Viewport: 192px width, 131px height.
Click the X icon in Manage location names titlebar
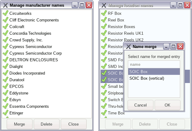click(104, 5)
